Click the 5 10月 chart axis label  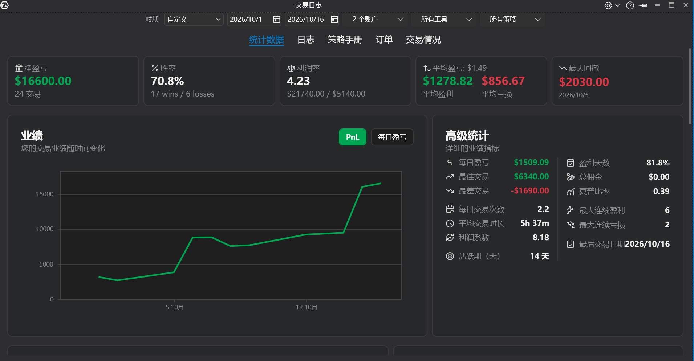(175, 307)
